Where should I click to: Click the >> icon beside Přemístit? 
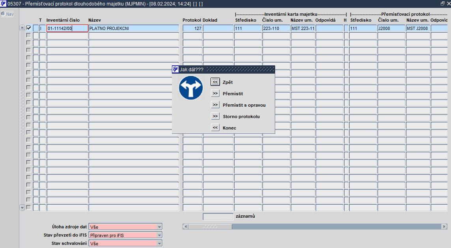click(x=215, y=93)
